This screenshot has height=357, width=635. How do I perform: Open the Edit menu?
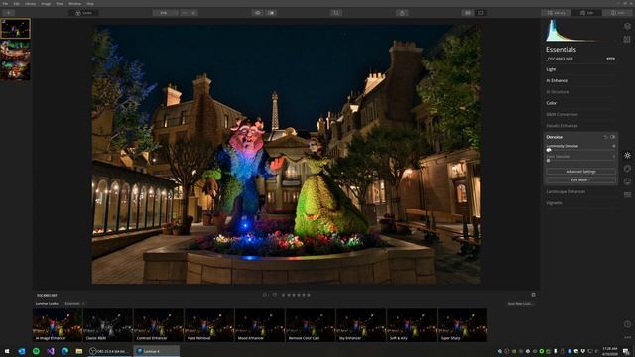tap(17, 4)
